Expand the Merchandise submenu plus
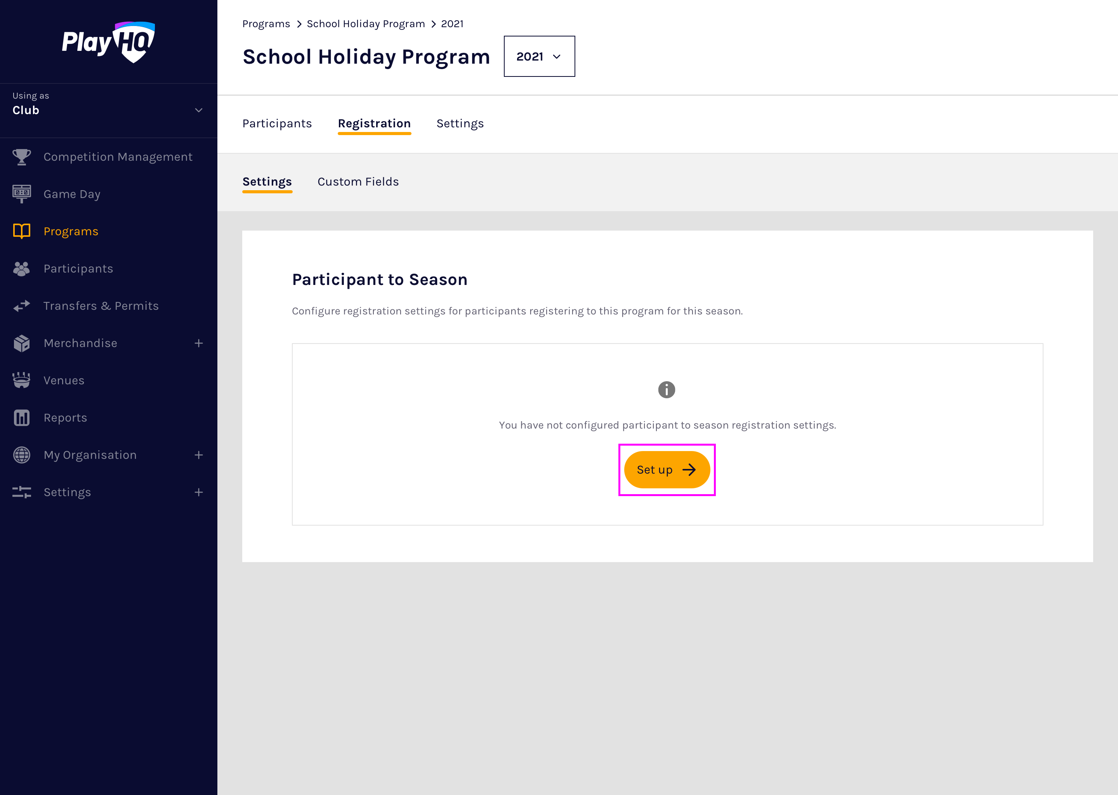This screenshot has height=795, width=1118. [199, 343]
